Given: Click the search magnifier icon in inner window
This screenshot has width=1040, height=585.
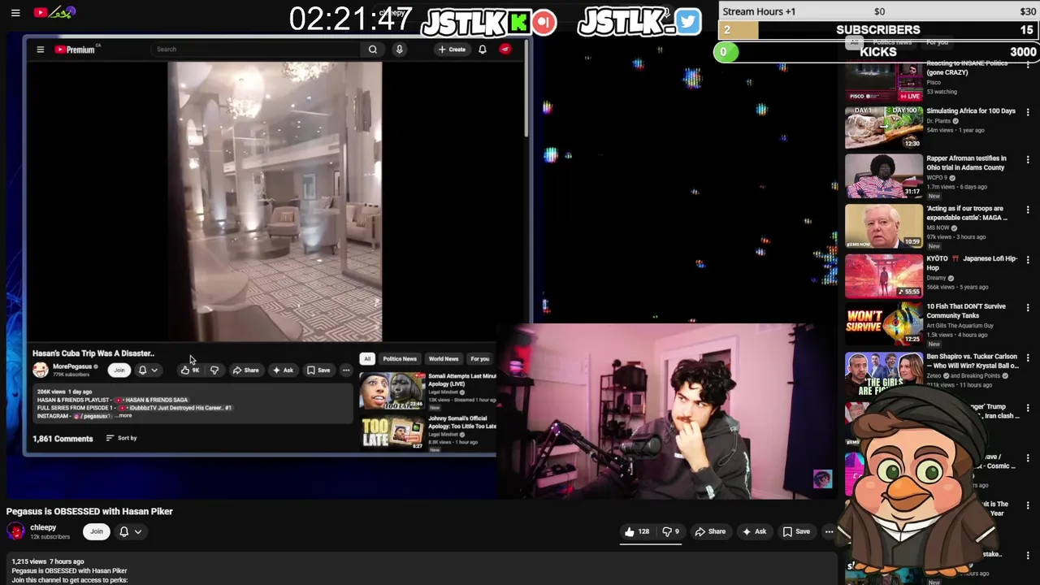Looking at the screenshot, I should click(373, 50).
